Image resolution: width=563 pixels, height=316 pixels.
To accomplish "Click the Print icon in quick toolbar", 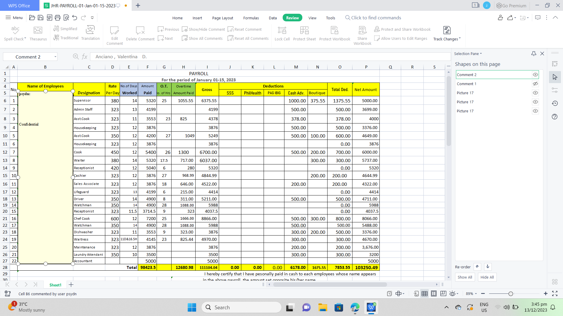I will tap(58, 18).
